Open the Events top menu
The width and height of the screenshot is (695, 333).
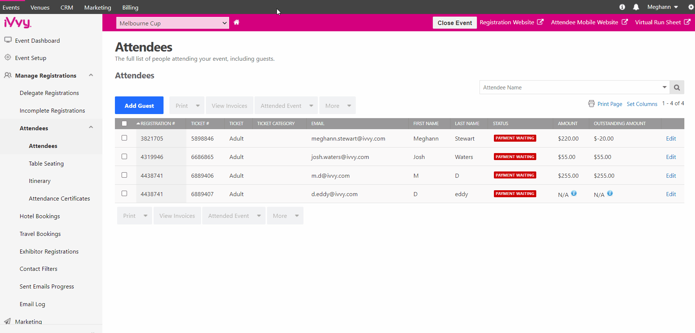[11, 7]
